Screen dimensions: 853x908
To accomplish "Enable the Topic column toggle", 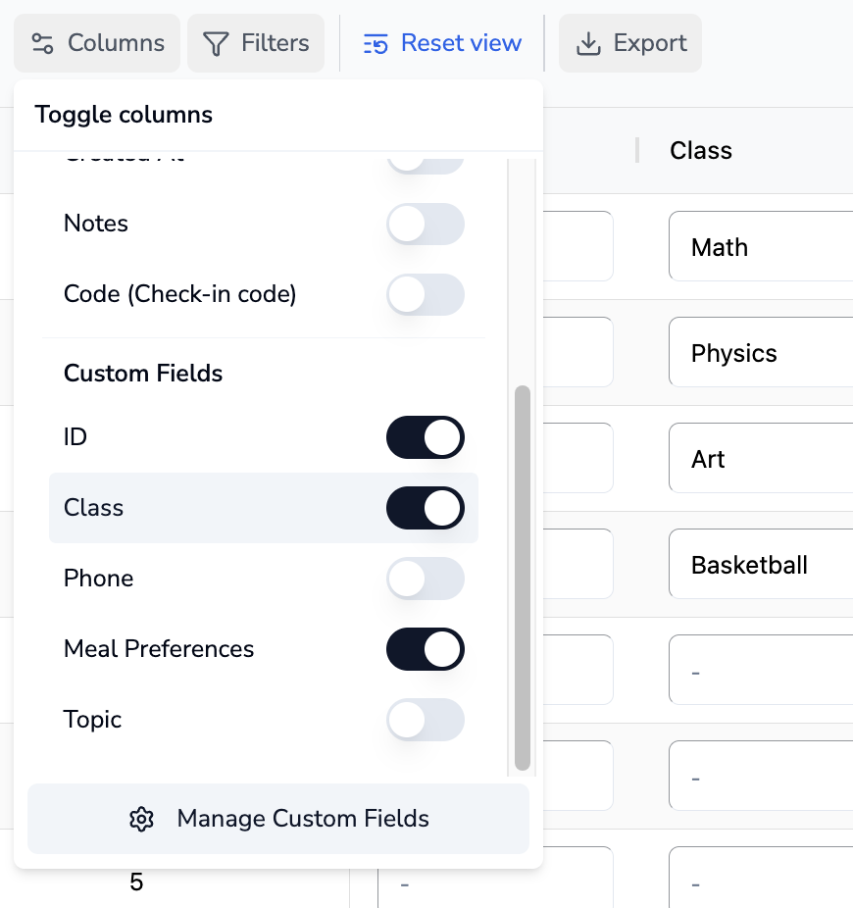I will pos(425,720).
